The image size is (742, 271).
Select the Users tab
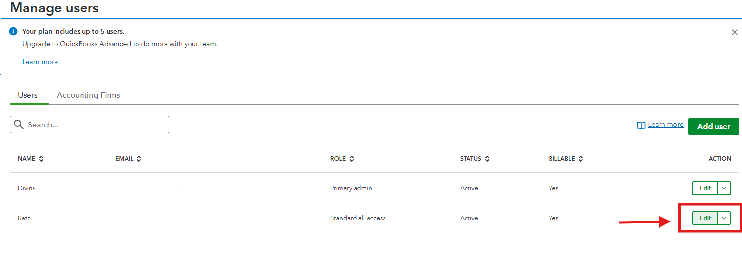[28, 95]
